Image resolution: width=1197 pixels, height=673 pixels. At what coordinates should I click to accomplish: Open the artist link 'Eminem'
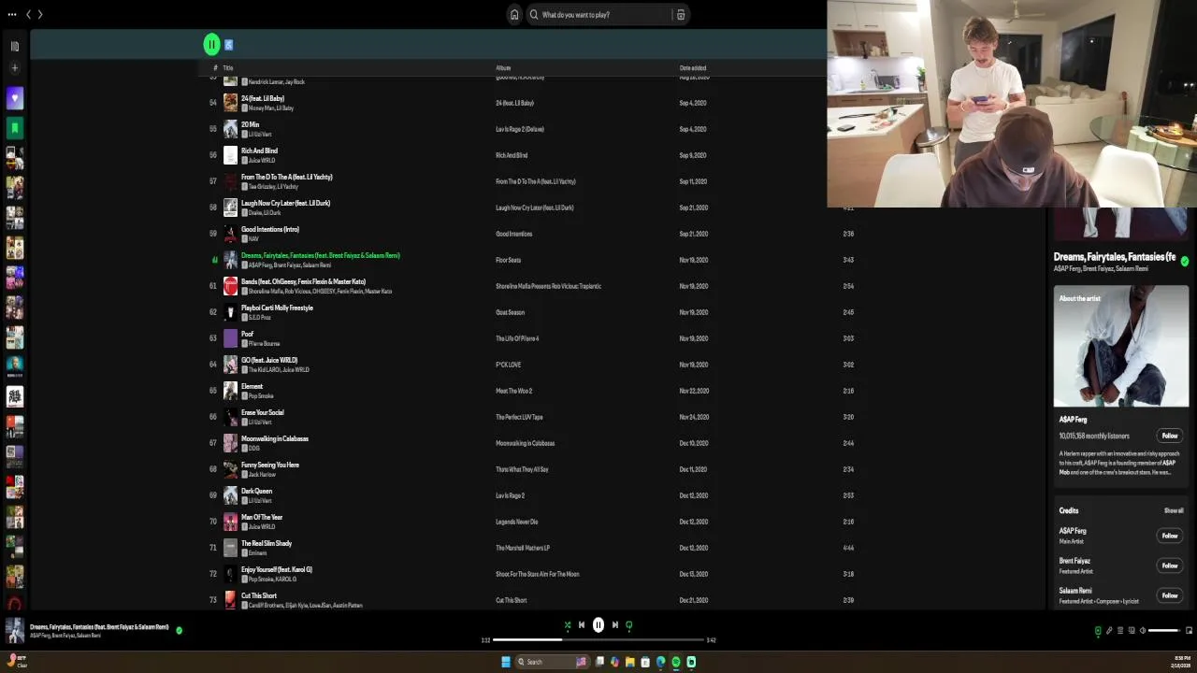[x=257, y=553]
